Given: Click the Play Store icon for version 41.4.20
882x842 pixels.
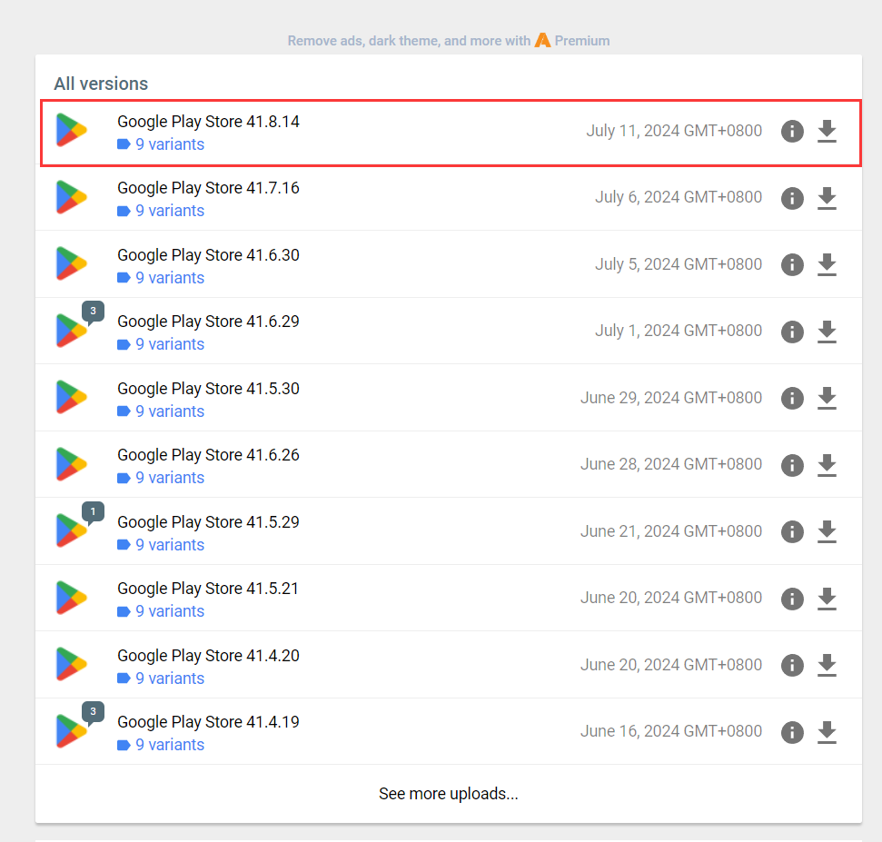Looking at the screenshot, I should point(72,664).
